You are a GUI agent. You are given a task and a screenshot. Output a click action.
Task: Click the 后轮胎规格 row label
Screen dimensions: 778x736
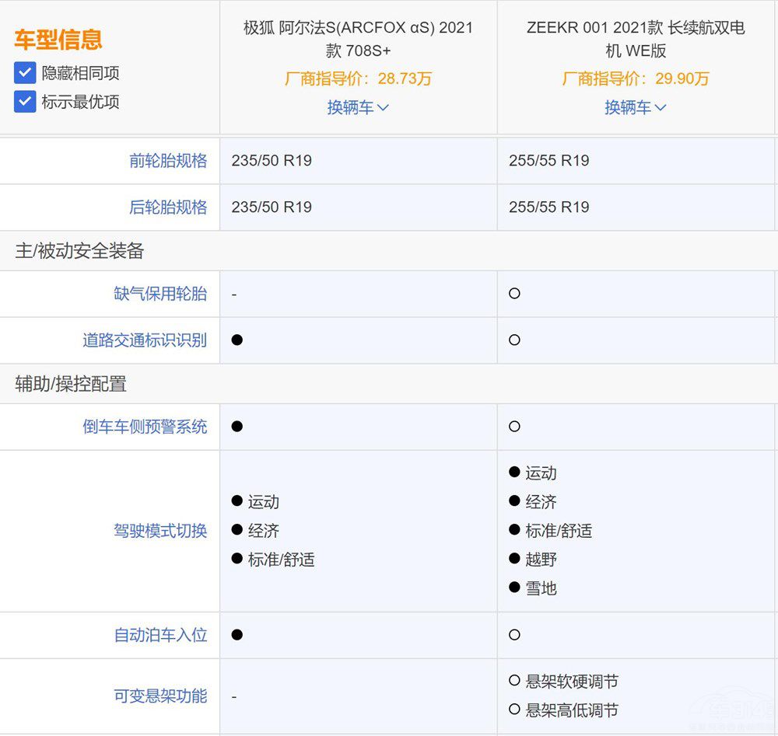168,208
